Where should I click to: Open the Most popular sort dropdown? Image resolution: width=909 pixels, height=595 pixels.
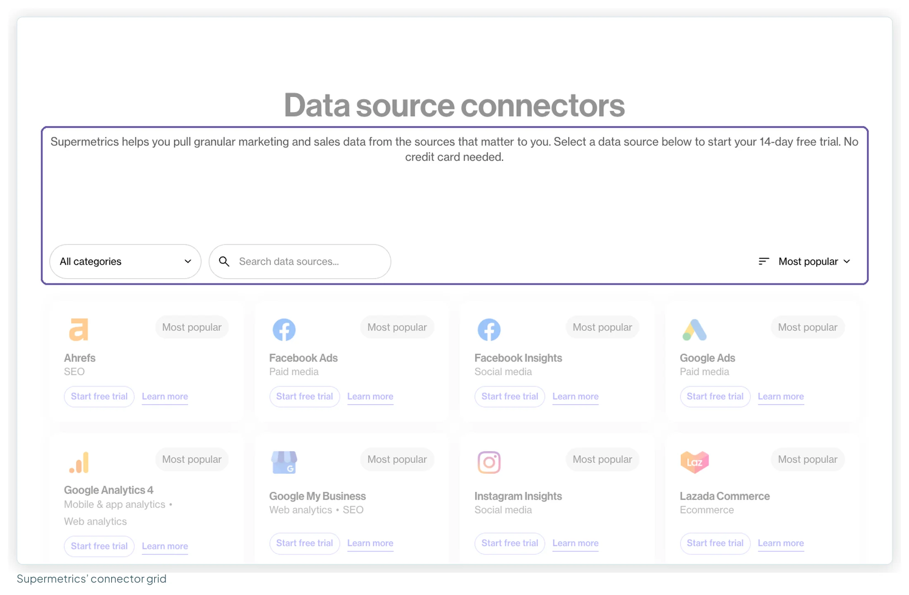[805, 261]
